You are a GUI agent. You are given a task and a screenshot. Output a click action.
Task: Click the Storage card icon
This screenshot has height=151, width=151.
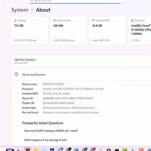[15, 21]
